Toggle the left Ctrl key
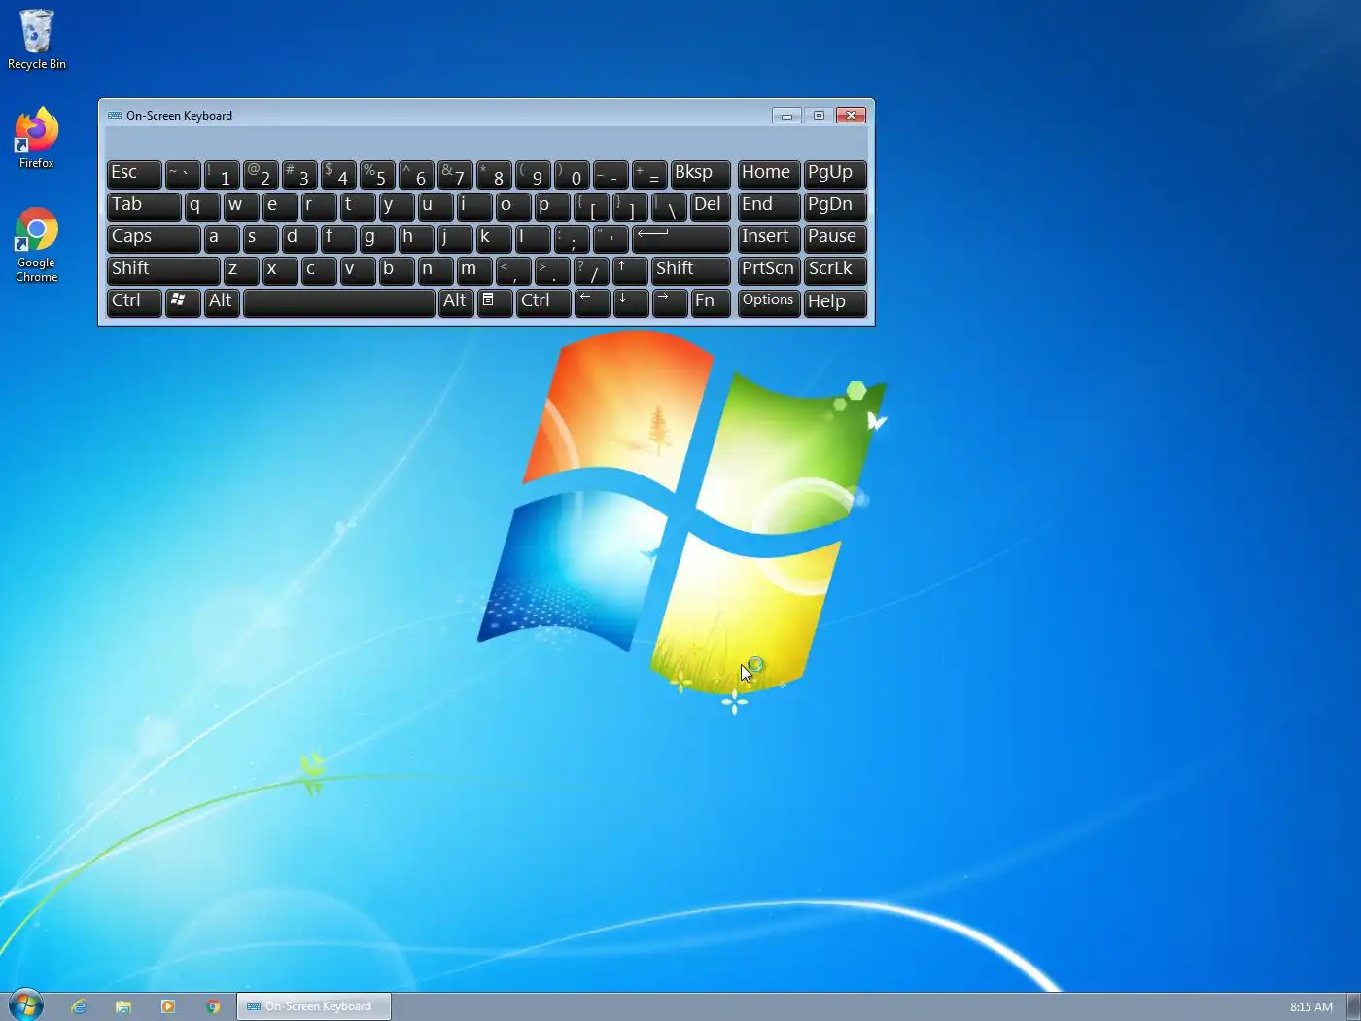Viewport: 1361px width, 1021px height. point(134,302)
